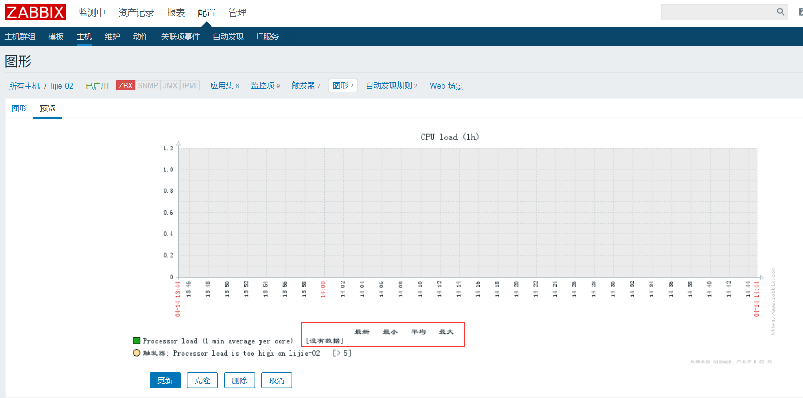
Task: Click Processor load (1 min average per core) legend text
Action: 218,341
